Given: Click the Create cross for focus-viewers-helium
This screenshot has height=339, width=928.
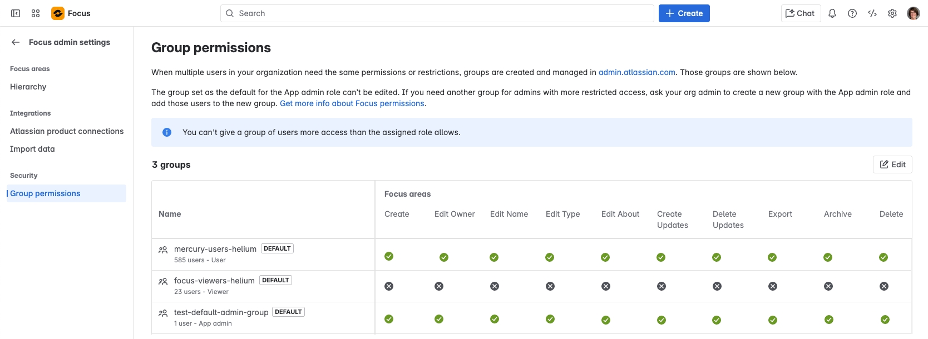Looking at the screenshot, I should point(389,286).
